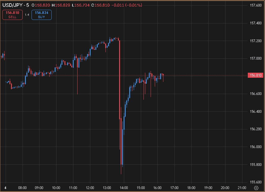Click the 10:00 time axis label
This screenshot has width=265, height=192.
pyautogui.click(x=56, y=188)
